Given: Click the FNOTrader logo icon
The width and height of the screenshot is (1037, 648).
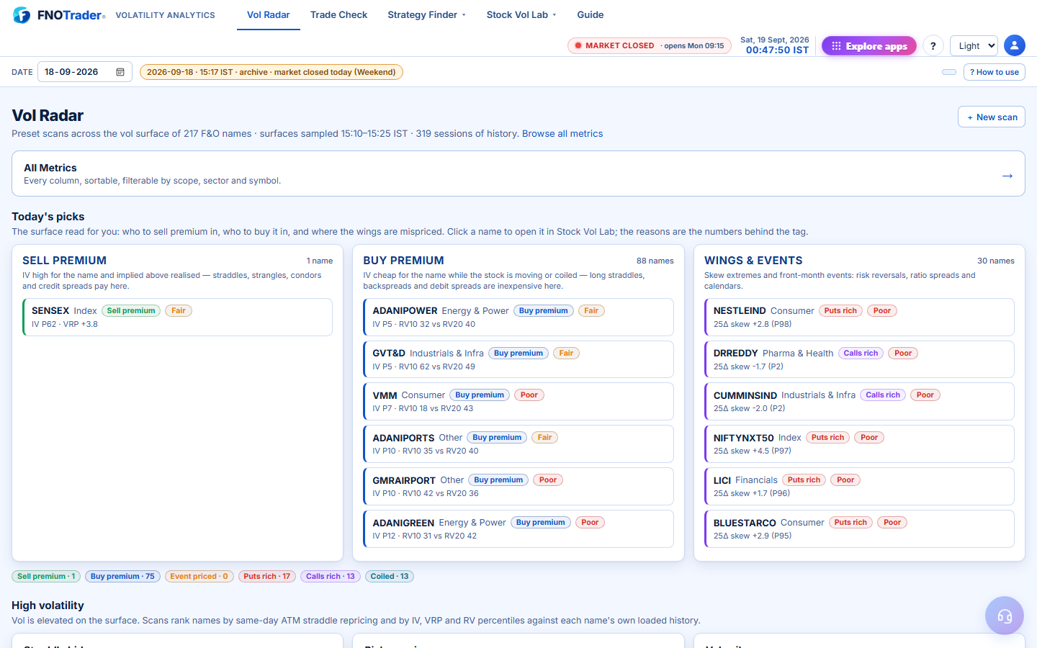Looking at the screenshot, I should (x=22, y=15).
